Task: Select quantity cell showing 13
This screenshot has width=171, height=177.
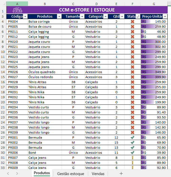Action: (x=116, y=148)
